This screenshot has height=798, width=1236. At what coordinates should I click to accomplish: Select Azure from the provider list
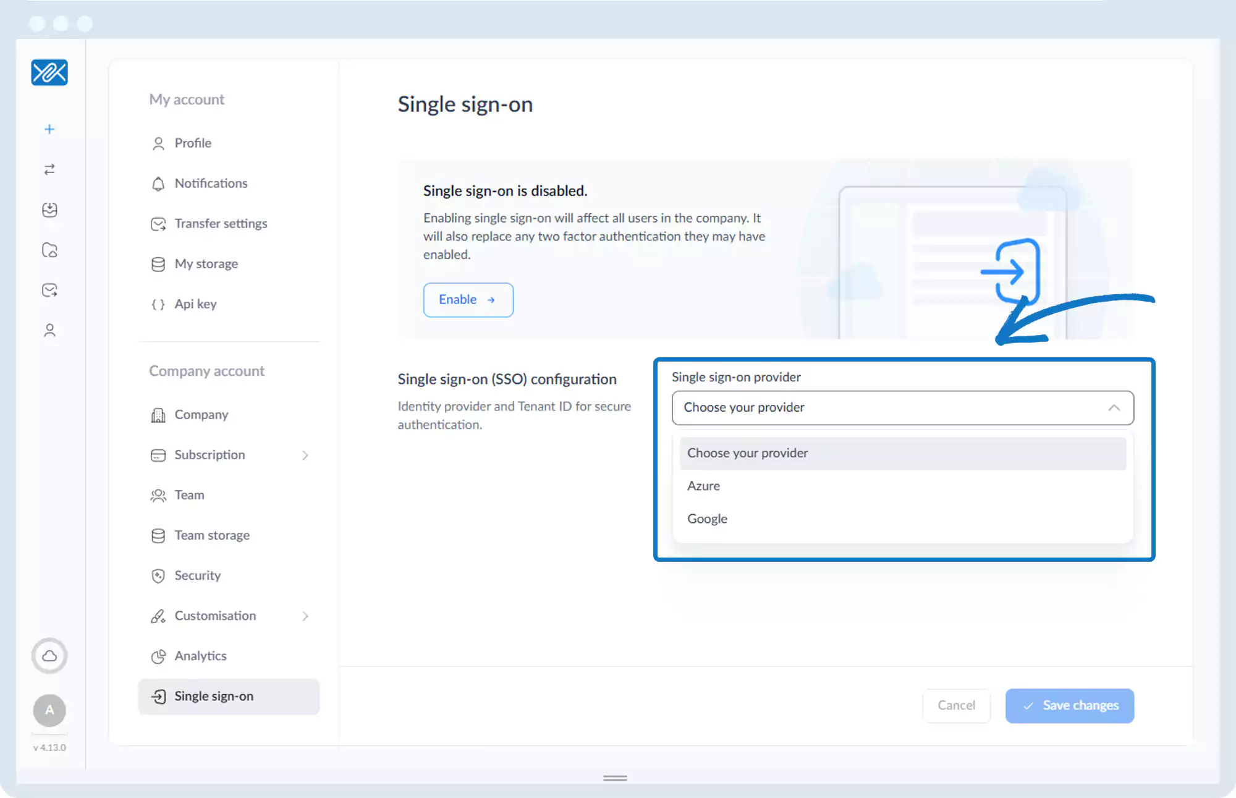(x=703, y=486)
